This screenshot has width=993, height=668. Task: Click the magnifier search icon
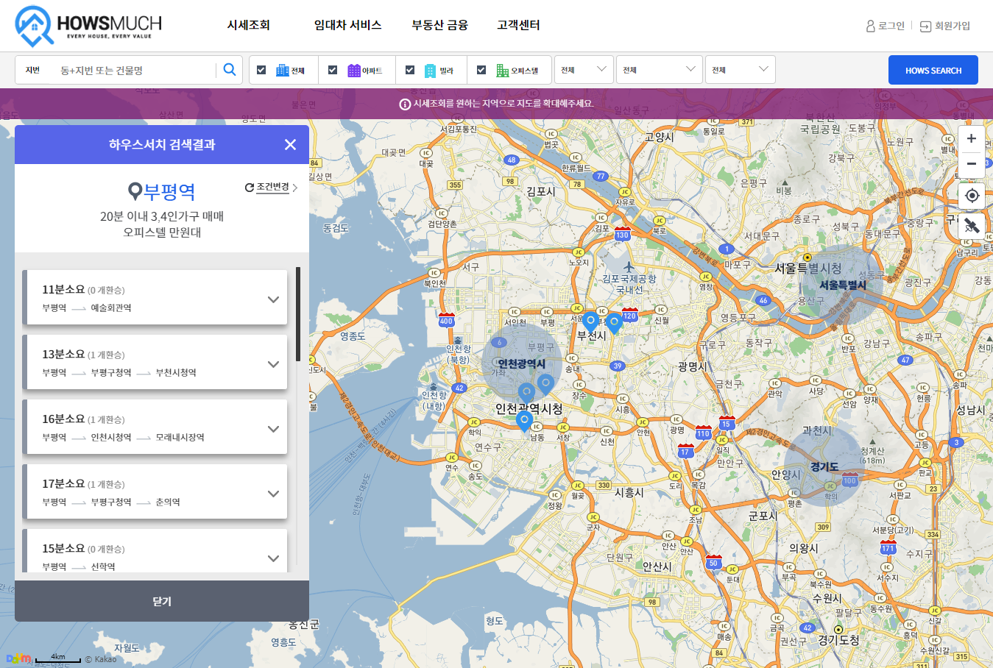pyautogui.click(x=230, y=70)
